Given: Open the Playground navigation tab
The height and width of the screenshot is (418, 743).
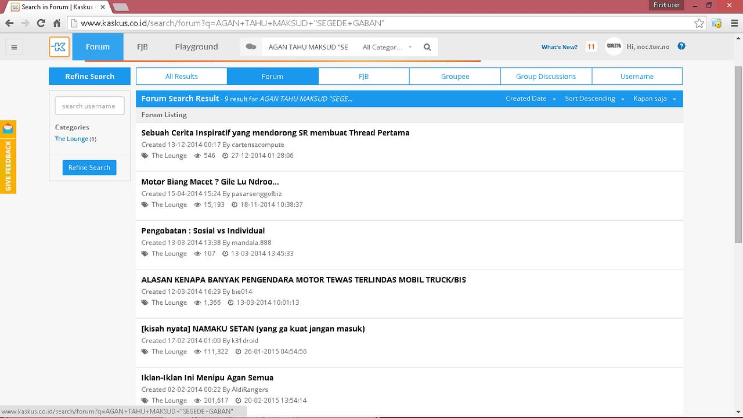Looking at the screenshot, I should pyautogui.click(x=196, y=47).
